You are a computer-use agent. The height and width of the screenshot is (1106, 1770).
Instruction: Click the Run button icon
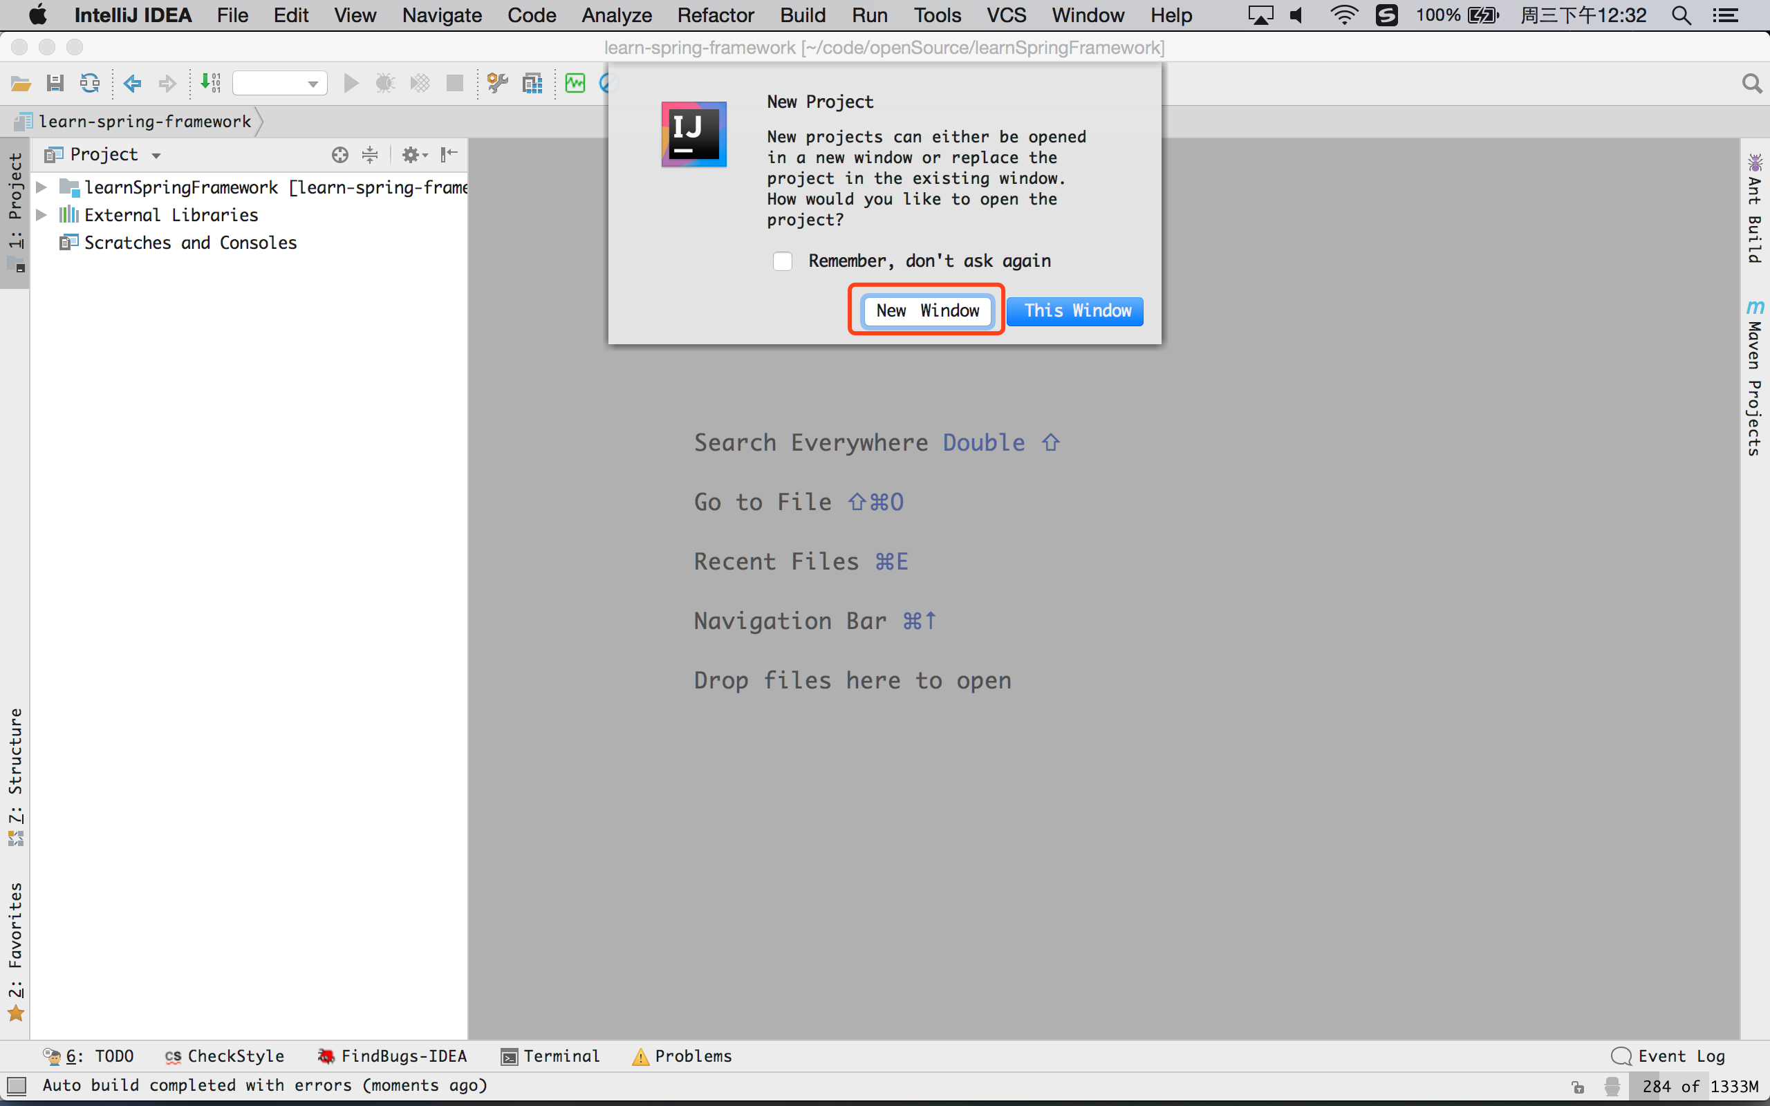[353, 83]
